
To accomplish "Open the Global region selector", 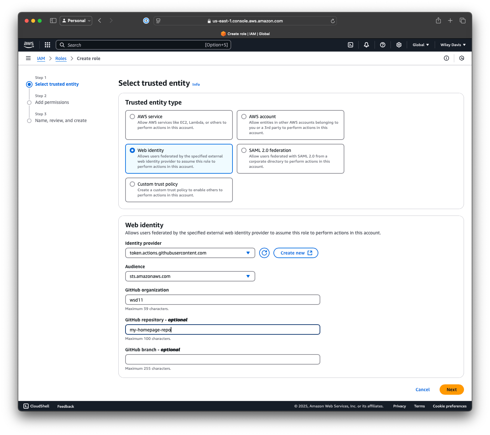I will (421, 45).
